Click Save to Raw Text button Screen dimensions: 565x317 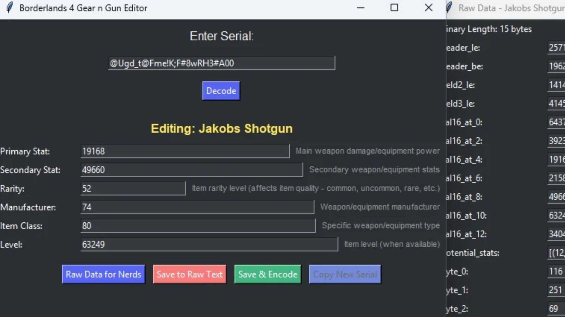[190, 274]
